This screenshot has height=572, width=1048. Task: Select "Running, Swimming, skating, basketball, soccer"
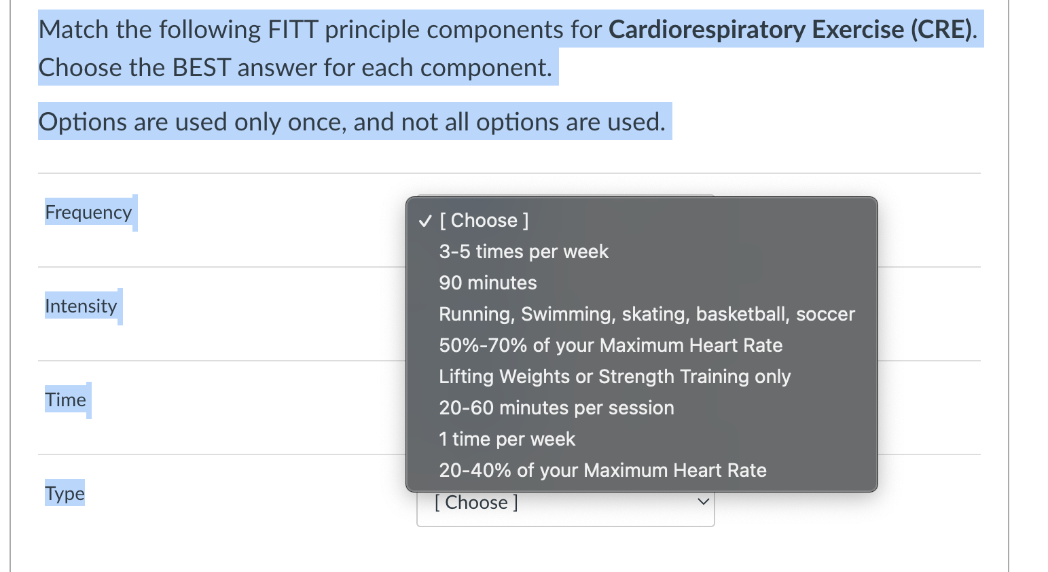[x=646, y=314]
